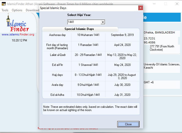
Task: Select the Aashoraa day cell
Action: 57,35
